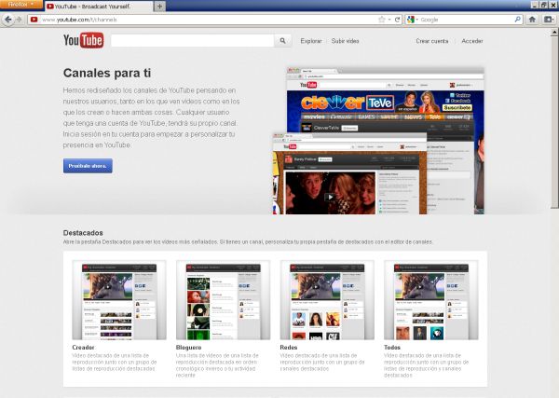Open the orange Firefox menu button
559x398 pixels.
(x=21, y=5)
